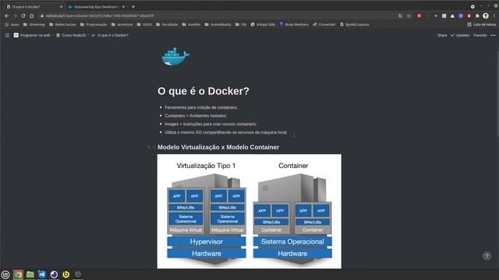
Task: Open the Connected bookmark
Action: click(324, 24)
